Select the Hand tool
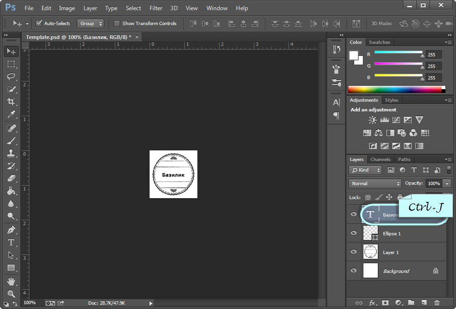The height and width of the screenshot is (309, 456). click(11, 281)
